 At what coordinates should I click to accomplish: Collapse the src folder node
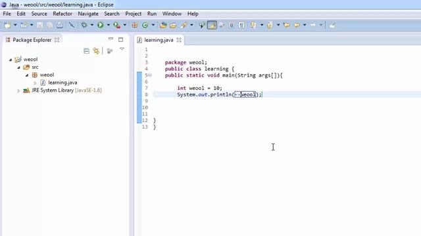tap(19, 68)
